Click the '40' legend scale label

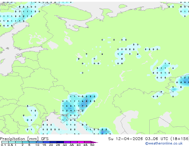[78, 145]
